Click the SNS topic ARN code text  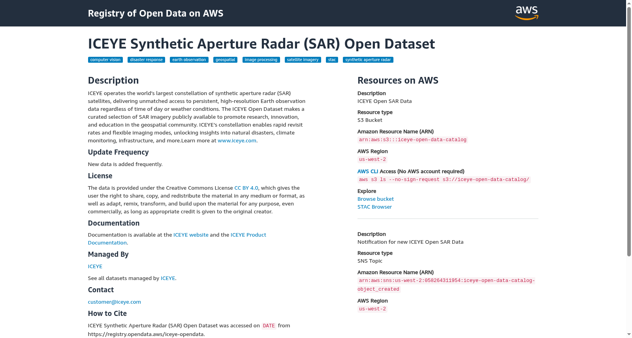[x=446, y=285]
